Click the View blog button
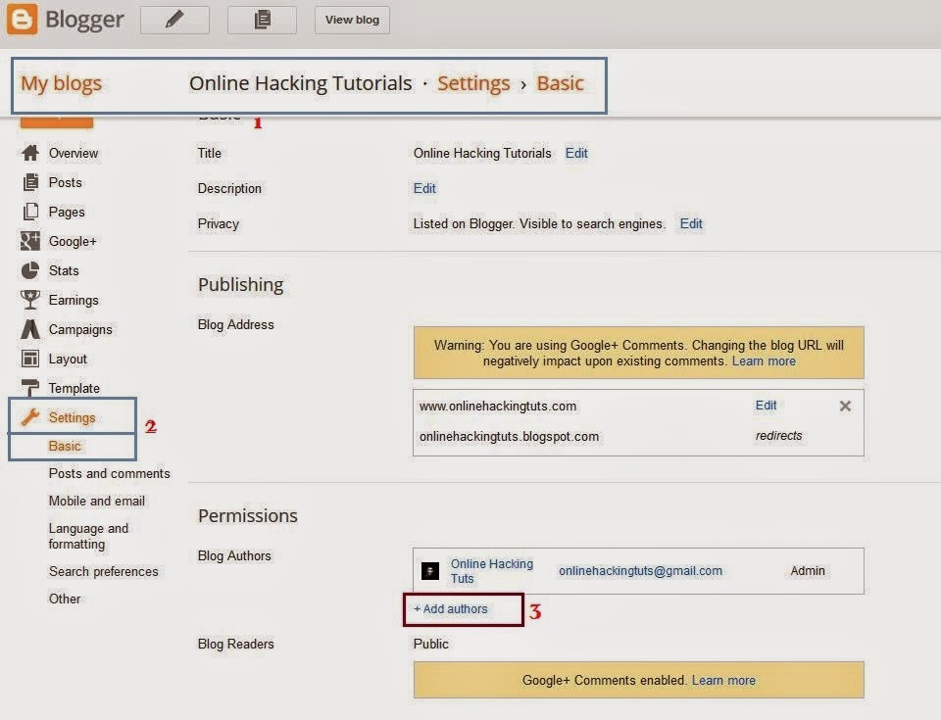This screenshot has width=941, height=720. click(352, 20)
